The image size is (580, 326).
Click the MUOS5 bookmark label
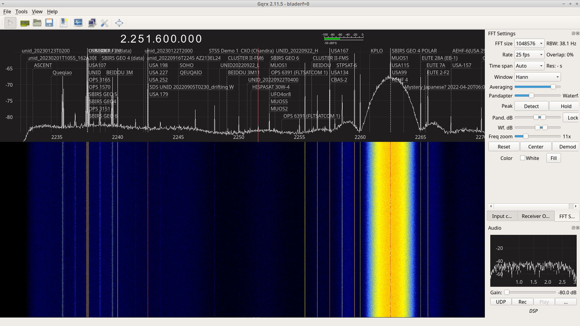click(279, 101)
